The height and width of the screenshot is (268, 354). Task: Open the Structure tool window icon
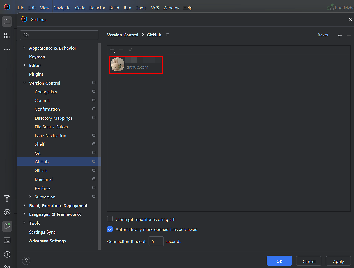coord(7,36)
